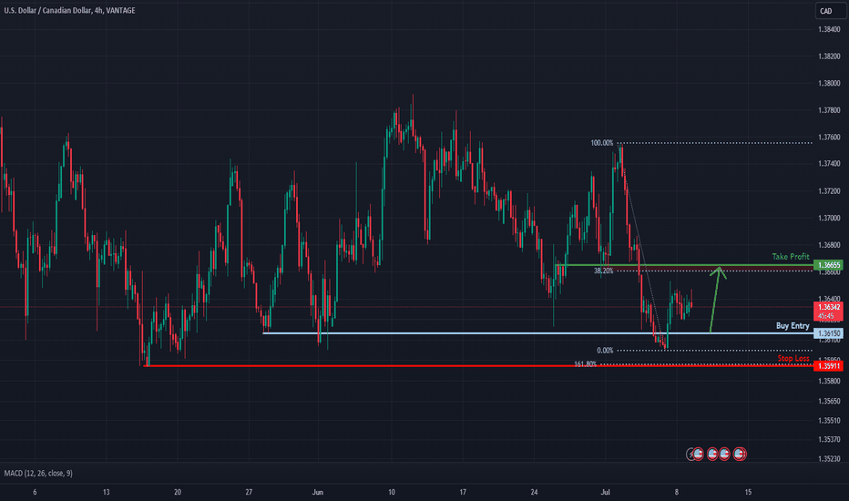This screenshot has width=849, height=501.
Task: Click the 1.37600 price axis label
Action: 829,137
